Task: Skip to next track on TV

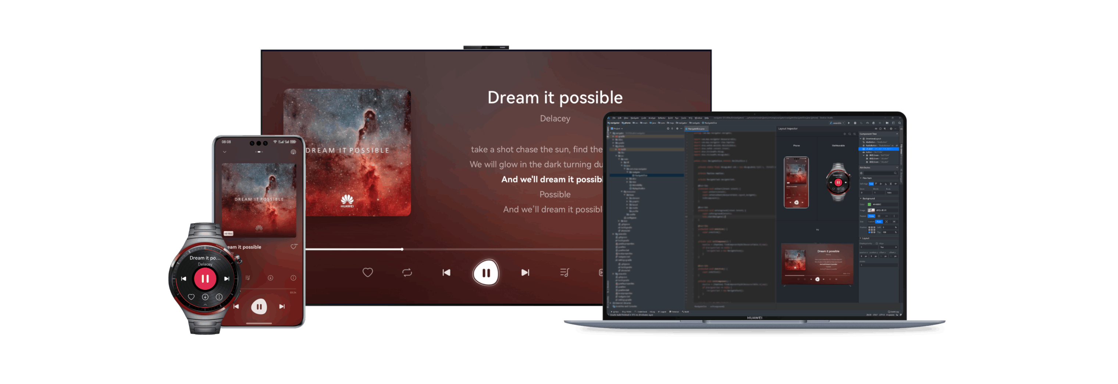Action: 525,273
